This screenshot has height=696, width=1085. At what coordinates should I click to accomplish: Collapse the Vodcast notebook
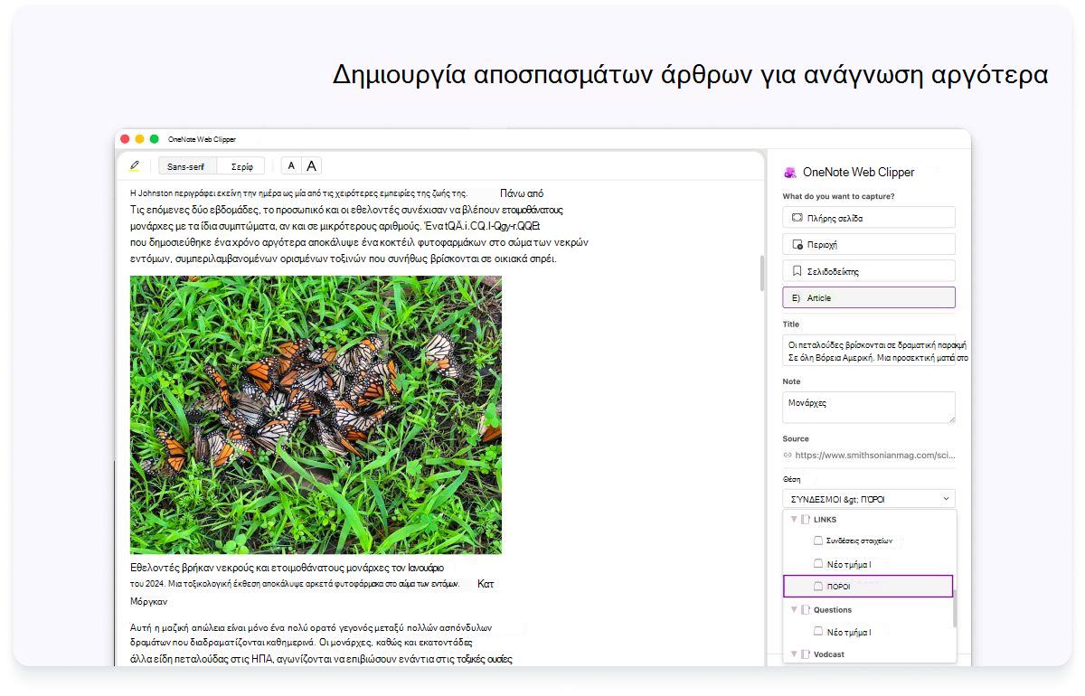794,654
